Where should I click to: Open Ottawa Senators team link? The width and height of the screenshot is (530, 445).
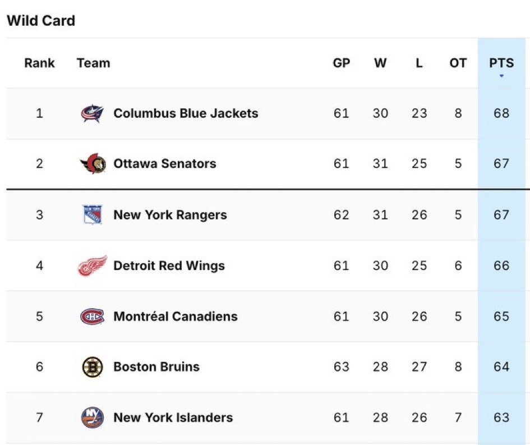tap(165, 164)
